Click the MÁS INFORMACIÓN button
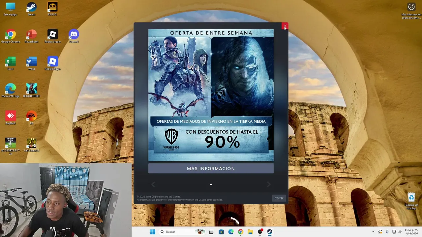Viewport: 422px width, 237px height. click(x=211, y=169)
